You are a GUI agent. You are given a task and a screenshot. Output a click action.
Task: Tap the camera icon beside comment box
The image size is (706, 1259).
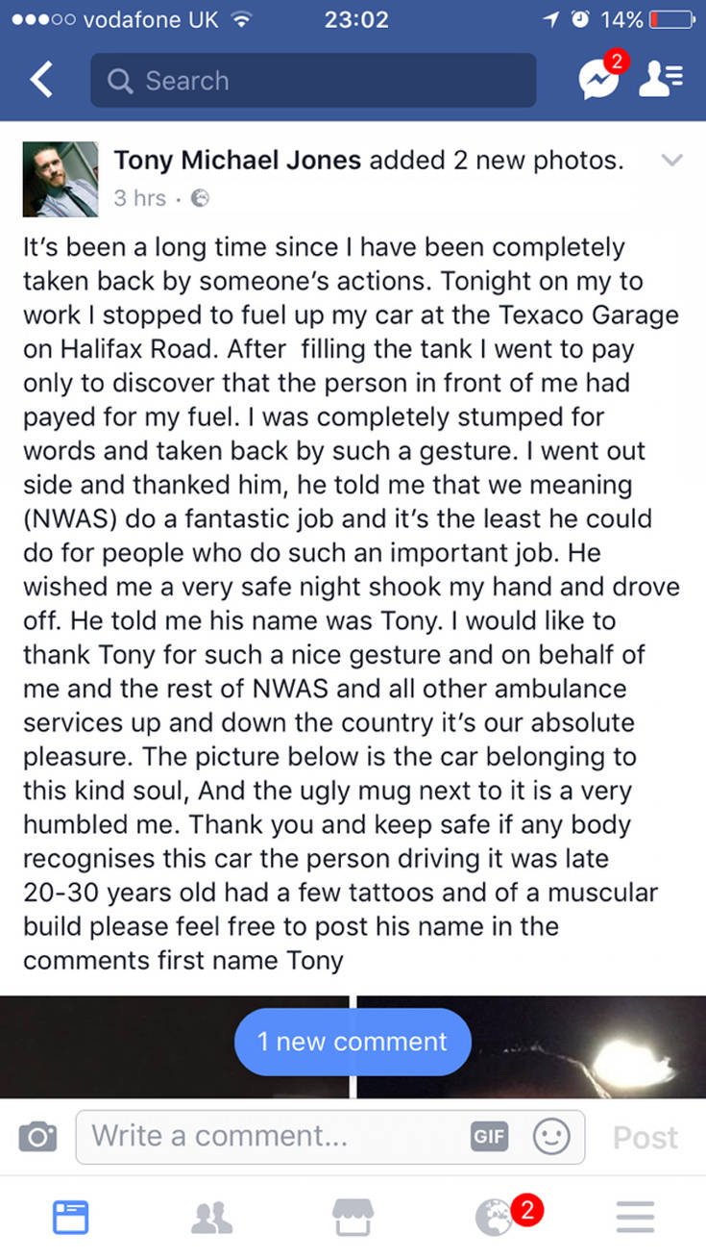pos(38,1137)
